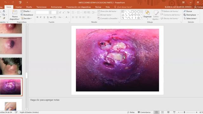203x114 pixels.
Task: Open Dirección del texto dropdown
Action: point(107,11)
